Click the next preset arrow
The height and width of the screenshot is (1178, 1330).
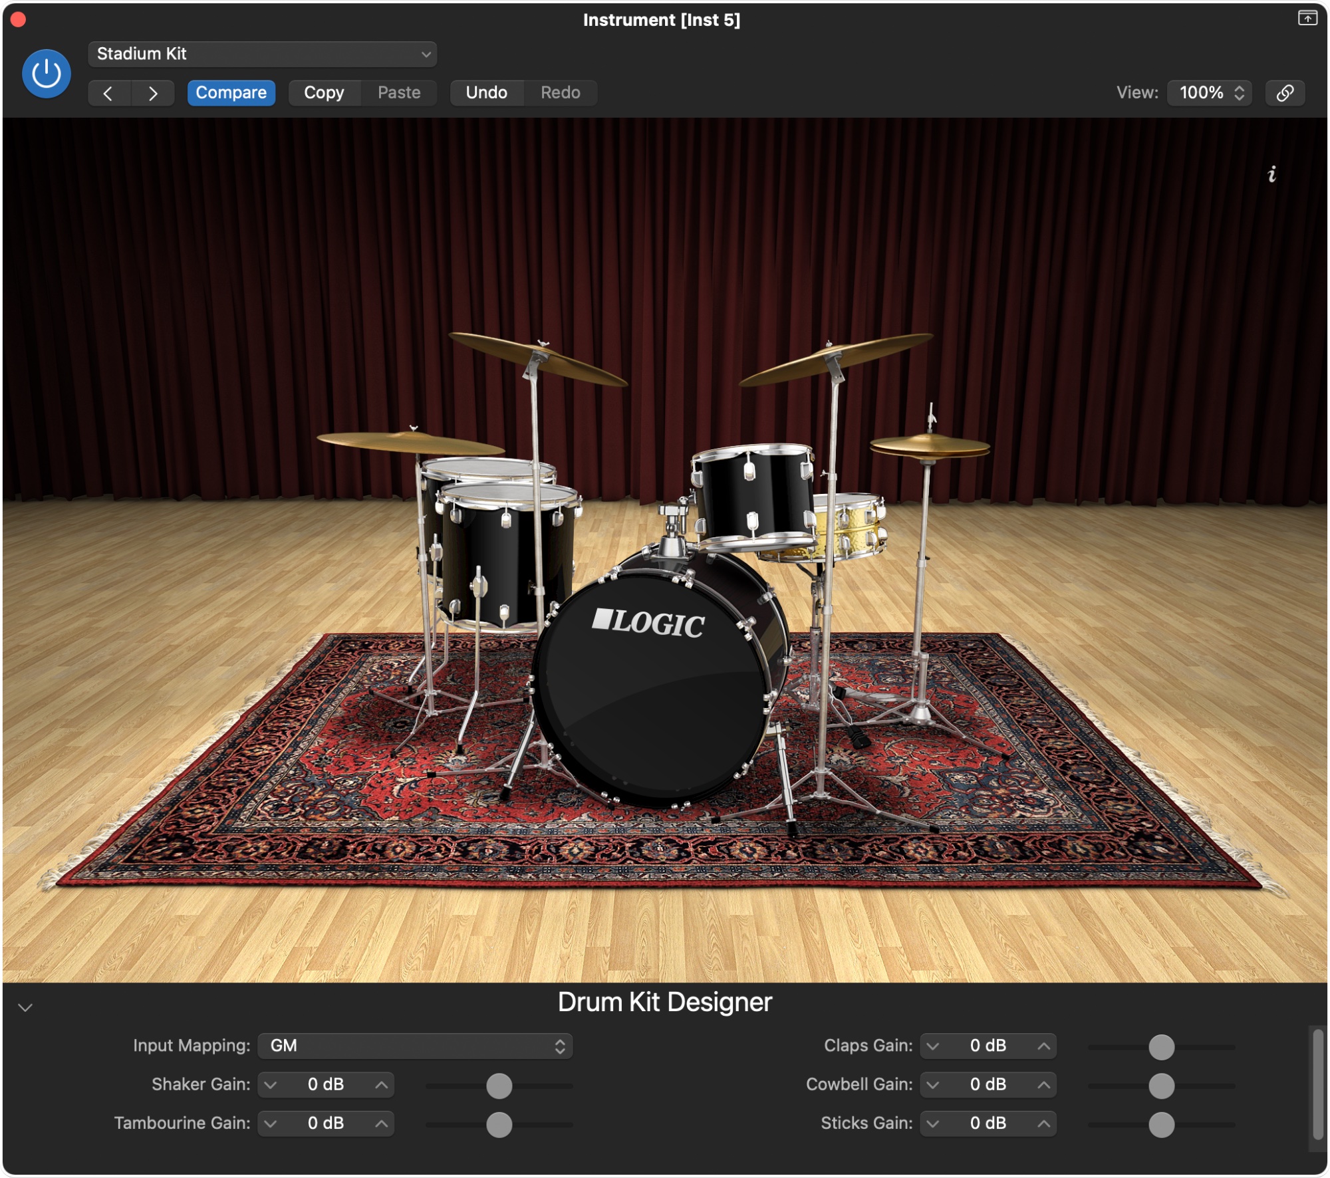(x=153, y=93)
